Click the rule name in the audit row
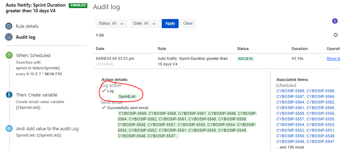The width and height of the screenshot is (340, 151). [193, 61]
